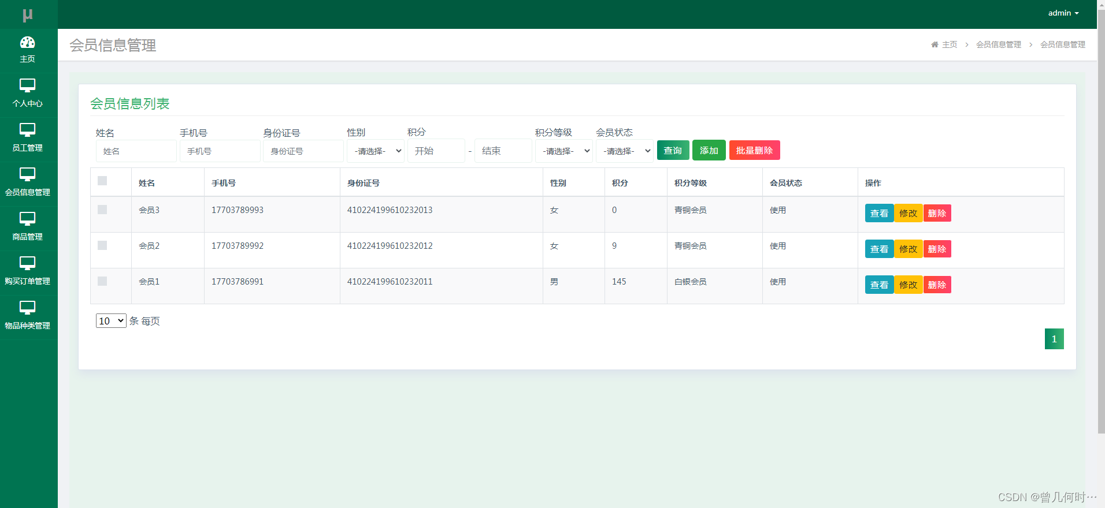Click 删除 button for 会员1
The image size is (1105, 508).
click(937, 285)
